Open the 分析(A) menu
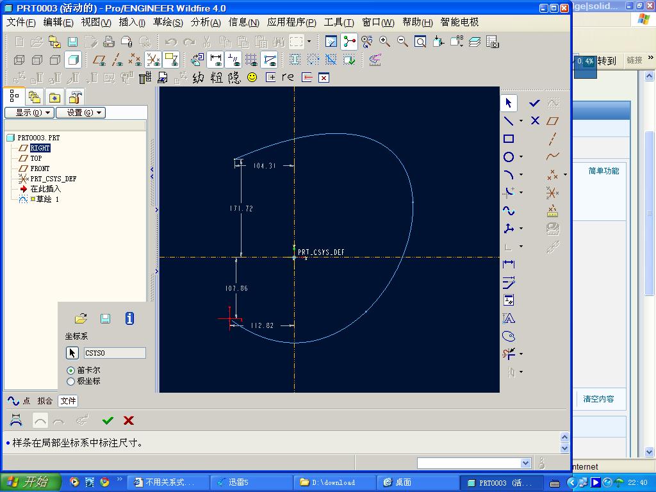 tap(206, 22)
